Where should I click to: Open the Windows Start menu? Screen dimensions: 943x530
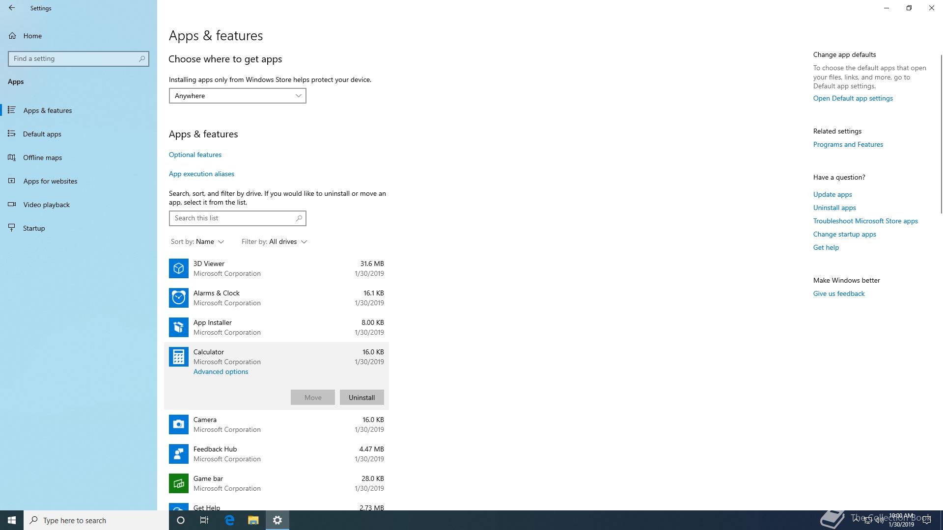[12, 520]
